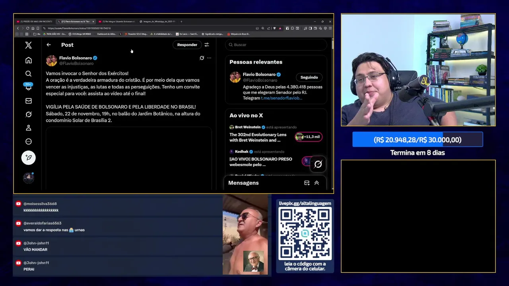Click the man's video thumbnail beside the chat
509x286 pixels.
tap(245, 234)
